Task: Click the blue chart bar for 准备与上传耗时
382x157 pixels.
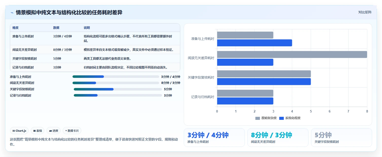Action: pyautogui.click(x=254, y=43)
